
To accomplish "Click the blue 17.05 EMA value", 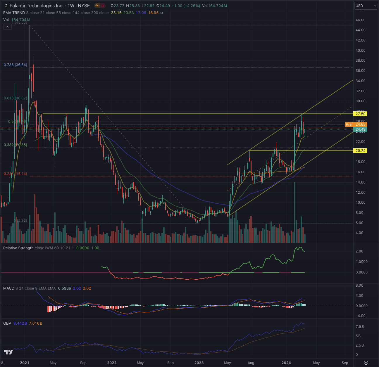I will click(x=141, y=13).
